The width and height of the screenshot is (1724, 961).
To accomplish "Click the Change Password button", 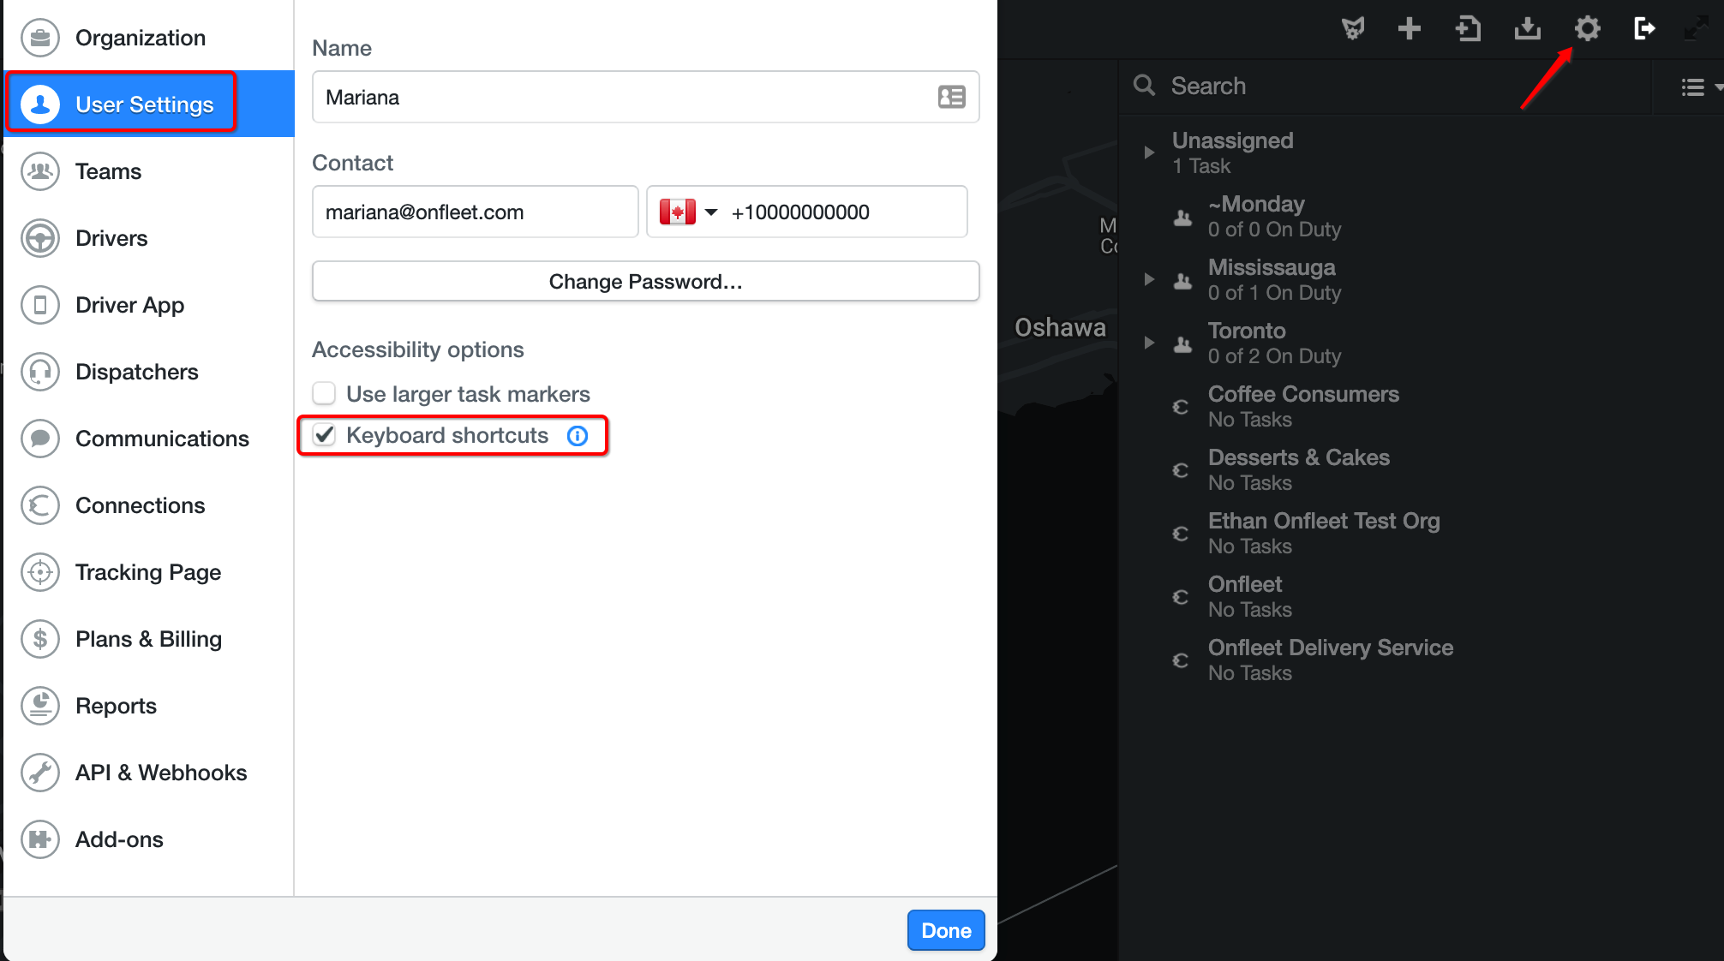I will [646, 281].
